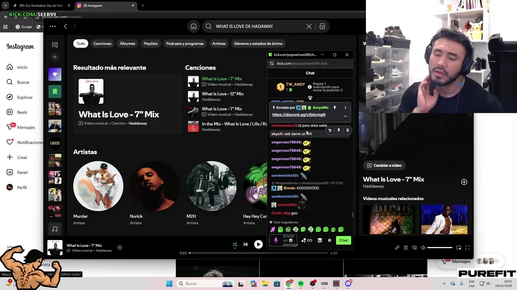The image size is (517, 290).
Task: Open the purple Kick chat input icon
Action: [276, 240]
